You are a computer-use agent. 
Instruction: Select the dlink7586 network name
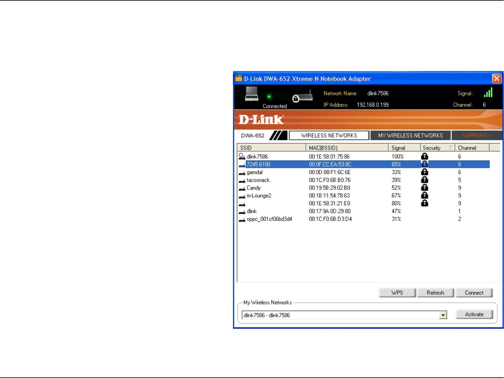pos(257,157)
